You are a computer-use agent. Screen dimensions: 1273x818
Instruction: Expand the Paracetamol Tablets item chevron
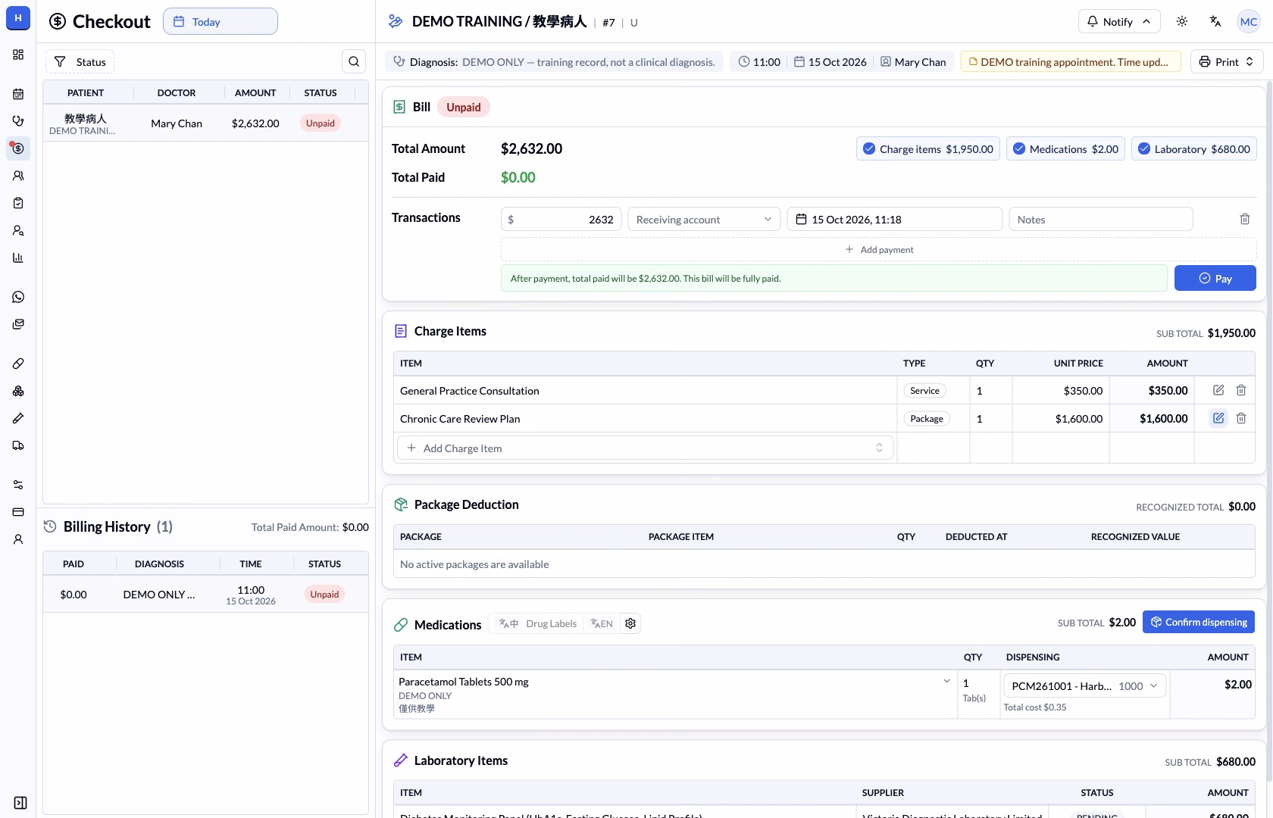pyautogui.click(x=946, y=681)
